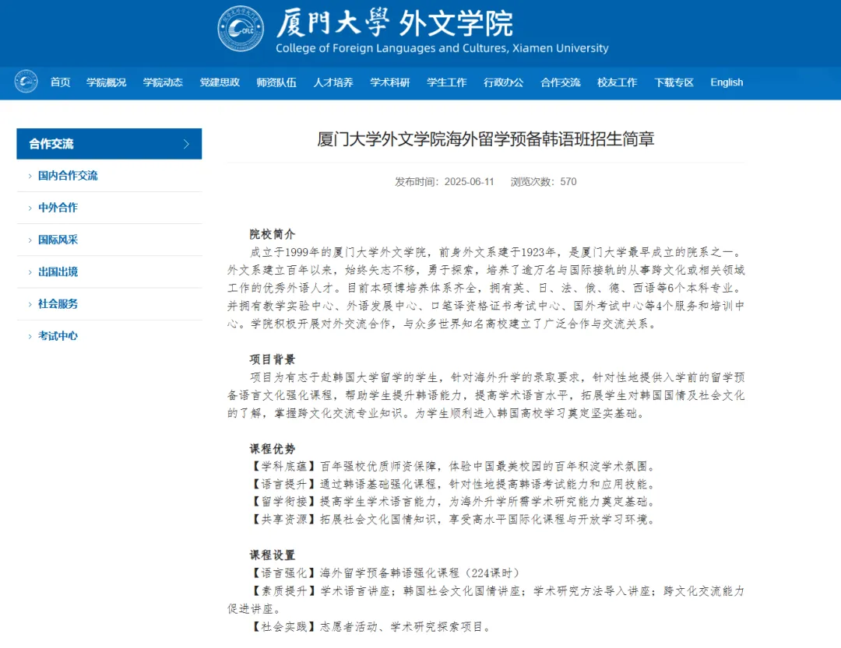Open the 党建思政 menu
This screenshot has width=841, height=648.
[x=220, y=82]
